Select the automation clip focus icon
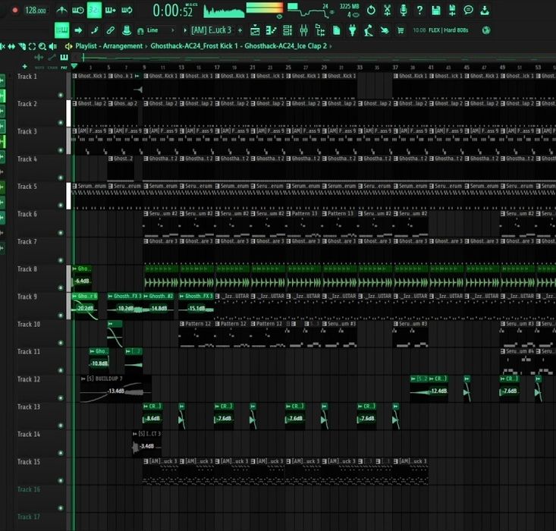 52,57
